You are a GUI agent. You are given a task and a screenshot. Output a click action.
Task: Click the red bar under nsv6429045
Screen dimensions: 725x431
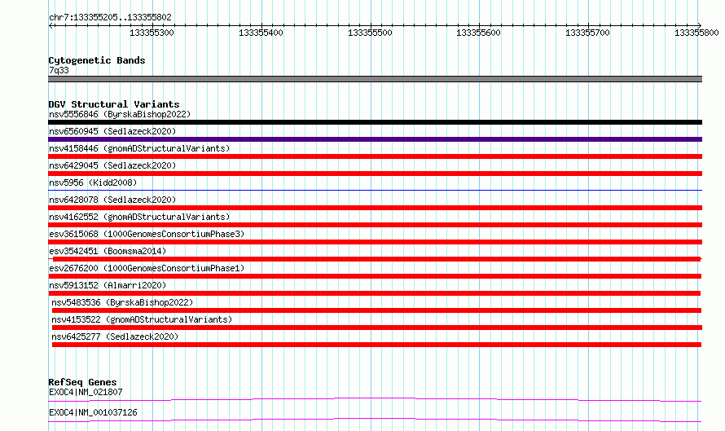(x=375, y=174)
